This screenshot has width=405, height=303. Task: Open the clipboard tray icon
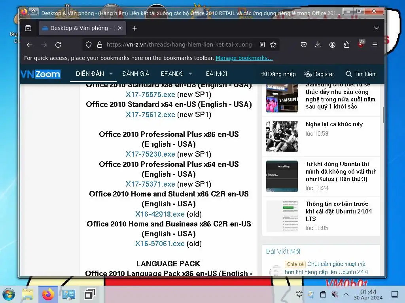(x=323, y=294)
